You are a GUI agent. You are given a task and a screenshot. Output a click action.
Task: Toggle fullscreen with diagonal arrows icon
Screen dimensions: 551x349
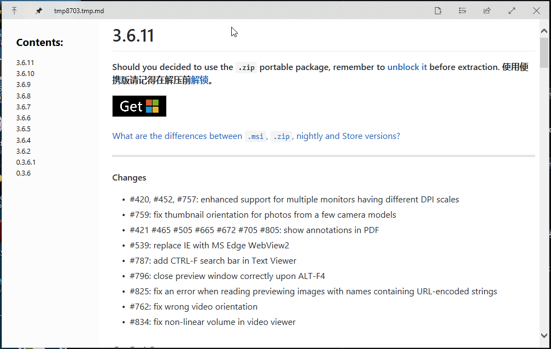point(511,10)
